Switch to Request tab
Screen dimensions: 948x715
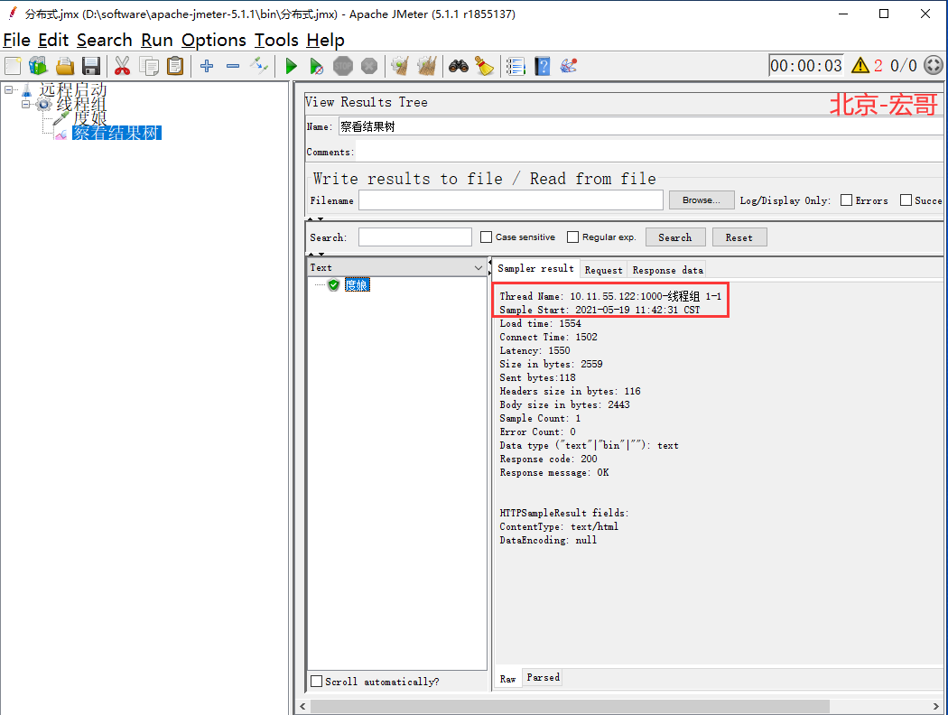coord(603,270)
